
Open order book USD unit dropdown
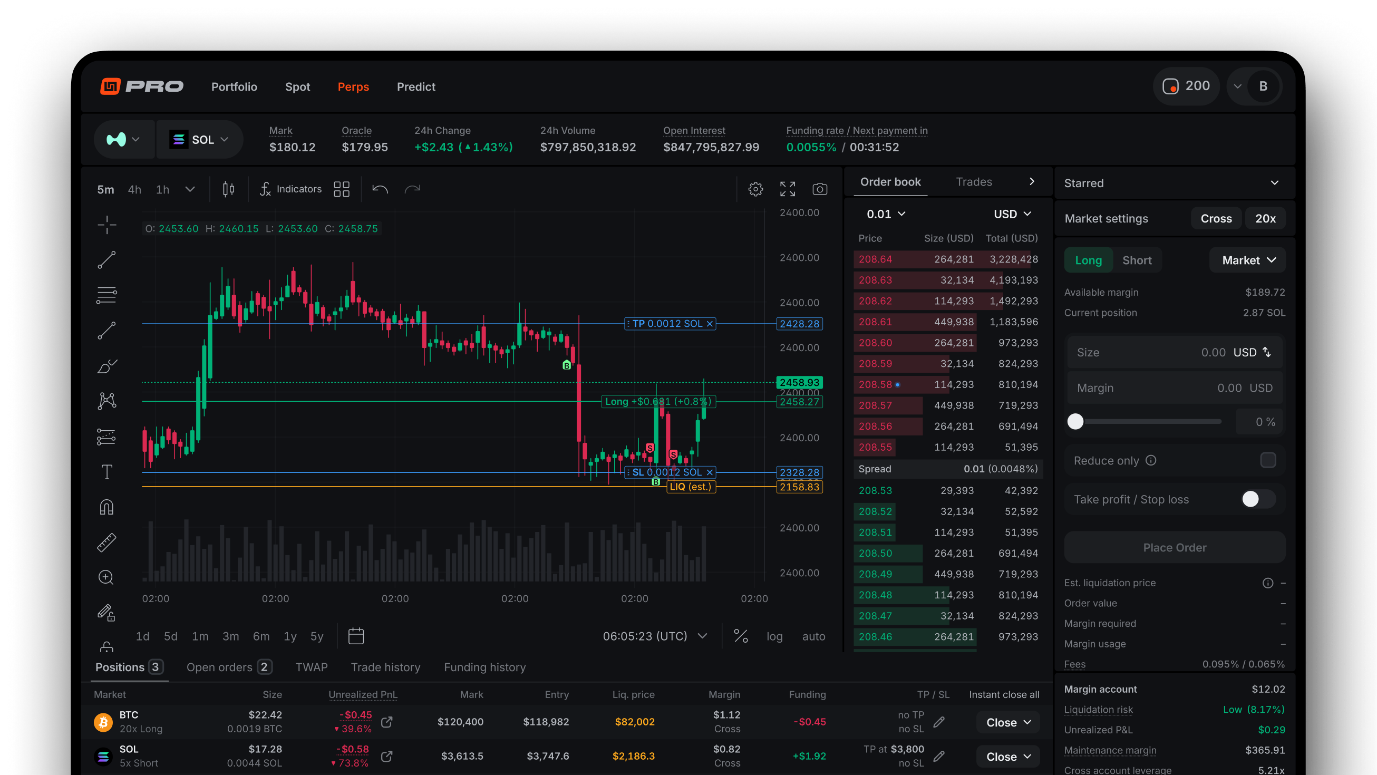1012,215
